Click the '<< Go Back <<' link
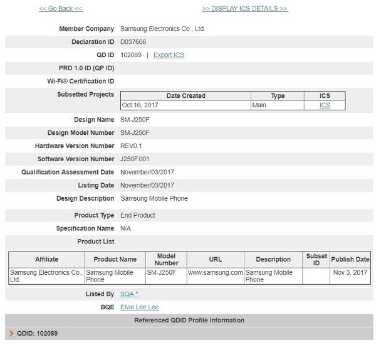This screenshot has width=376, height=345. 61,9
